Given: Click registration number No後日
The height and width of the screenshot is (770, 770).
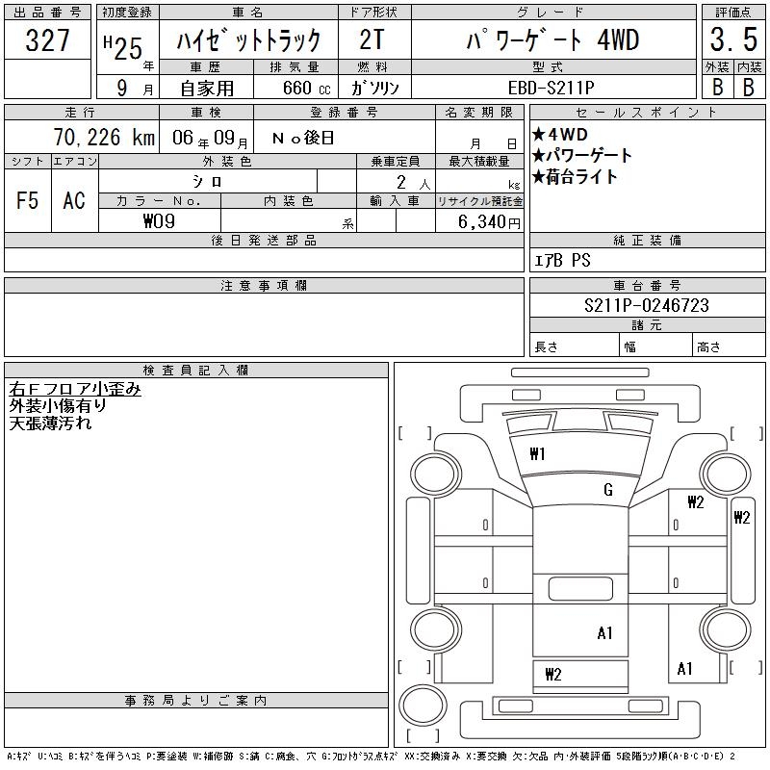Looking at the screenshot, I should point(303,138).
